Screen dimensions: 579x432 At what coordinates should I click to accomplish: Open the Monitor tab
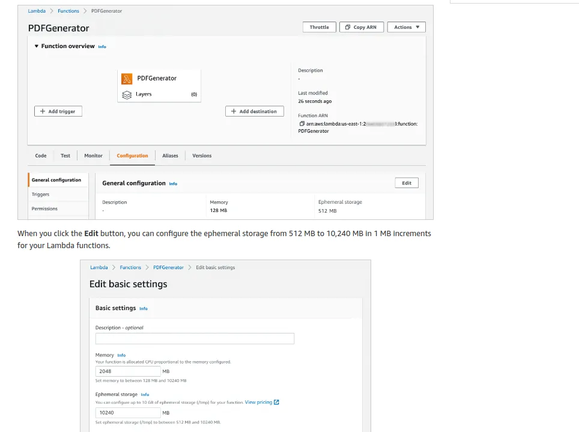tap(94, 156)
